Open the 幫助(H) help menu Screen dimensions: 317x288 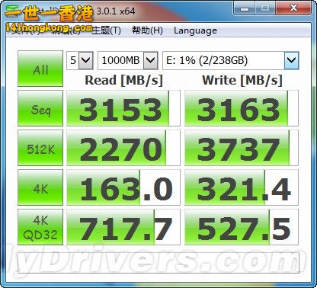(147, 30)
